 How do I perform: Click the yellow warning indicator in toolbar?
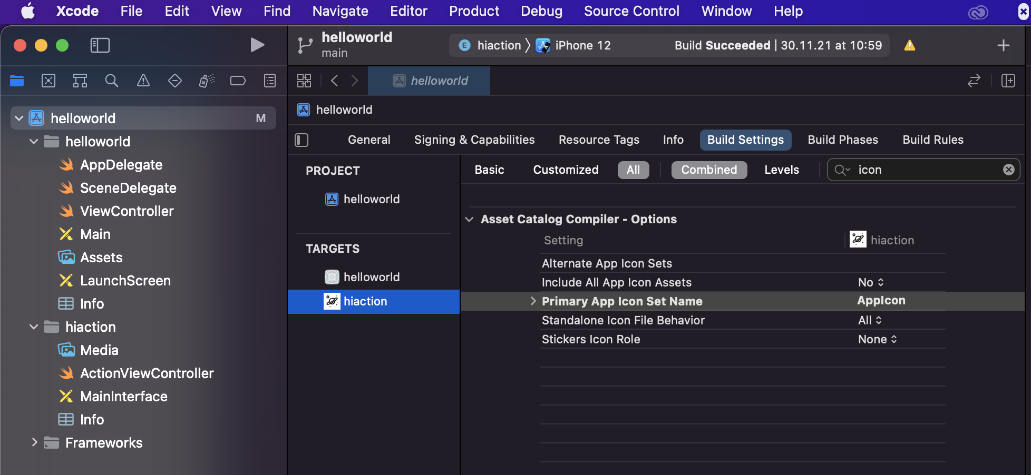pyautogui.click(x=910, y=45)
